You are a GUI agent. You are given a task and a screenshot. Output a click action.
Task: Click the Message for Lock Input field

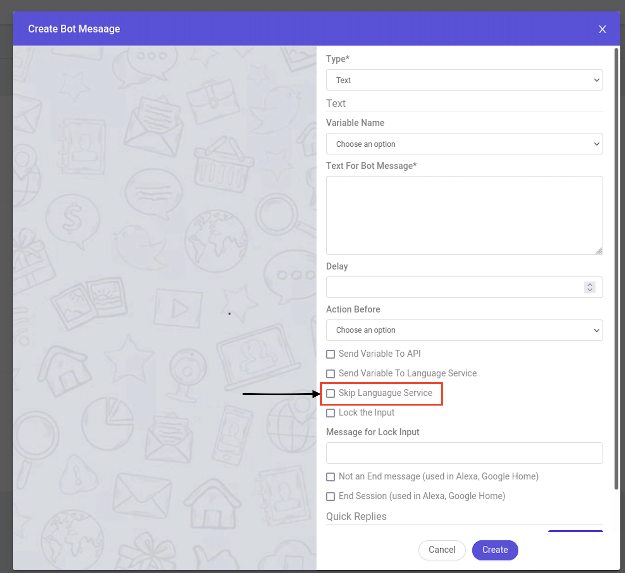464,453
